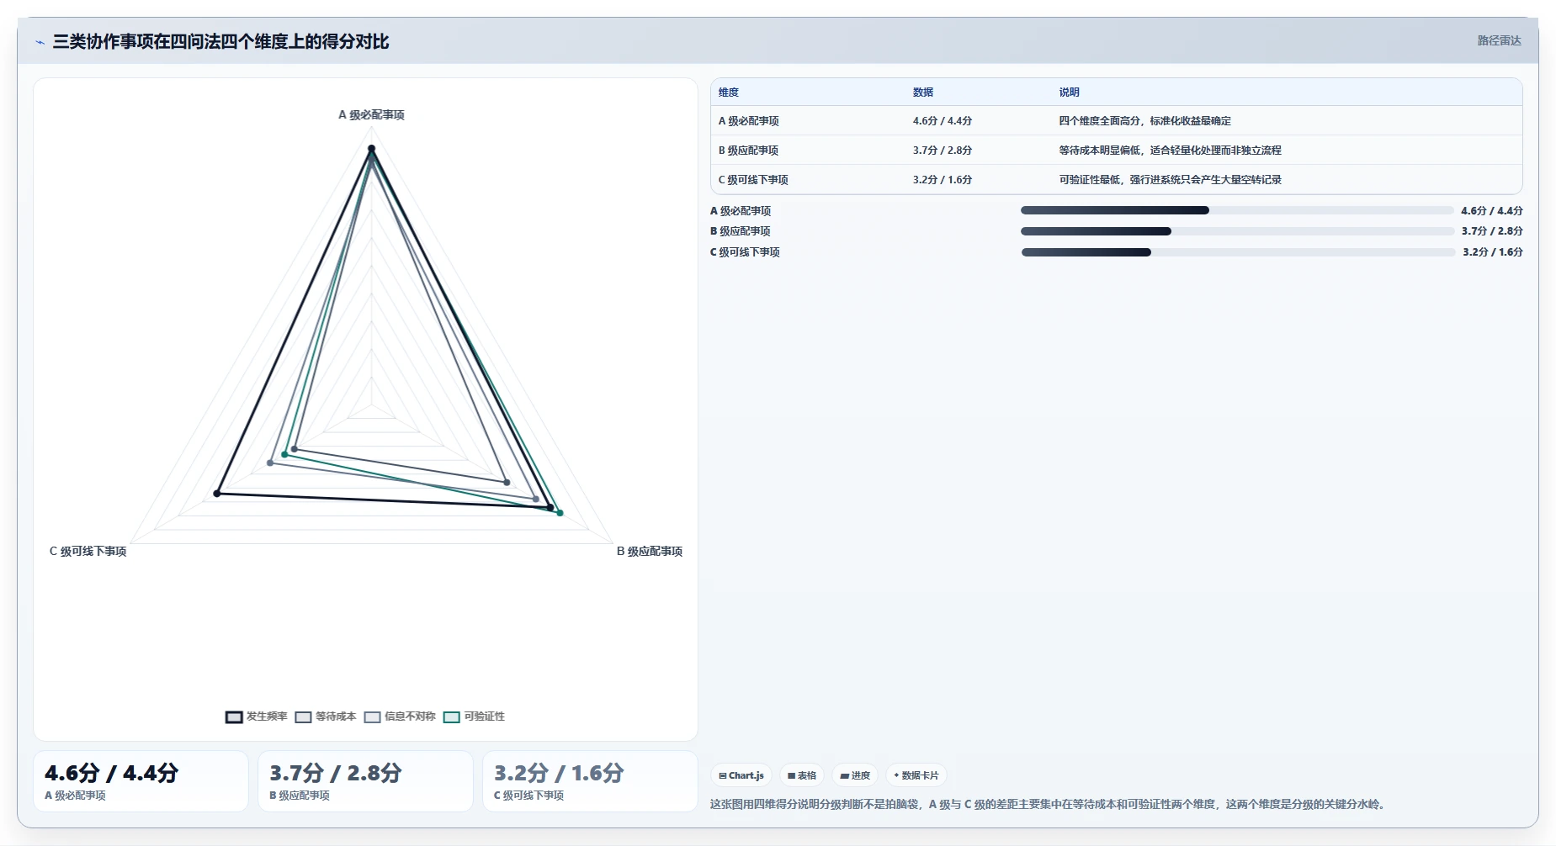Click the C 级可线下事项 progress bar
Viewport: 1556px width, 846px height.
click(1237, 252)
